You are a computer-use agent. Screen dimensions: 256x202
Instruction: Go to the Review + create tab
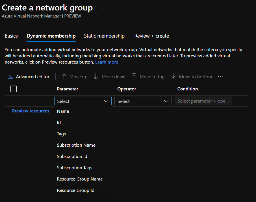152,36
